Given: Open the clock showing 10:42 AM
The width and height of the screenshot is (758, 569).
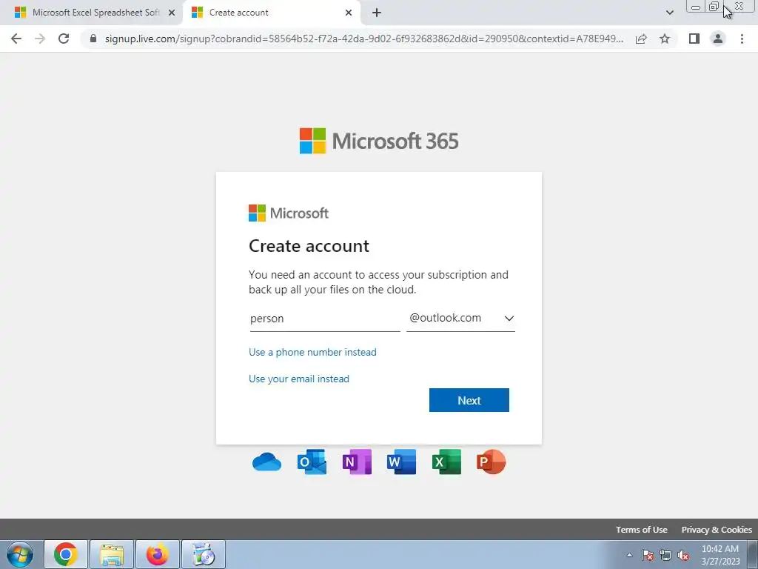Looking at the screenshot, I should point(720,555).
